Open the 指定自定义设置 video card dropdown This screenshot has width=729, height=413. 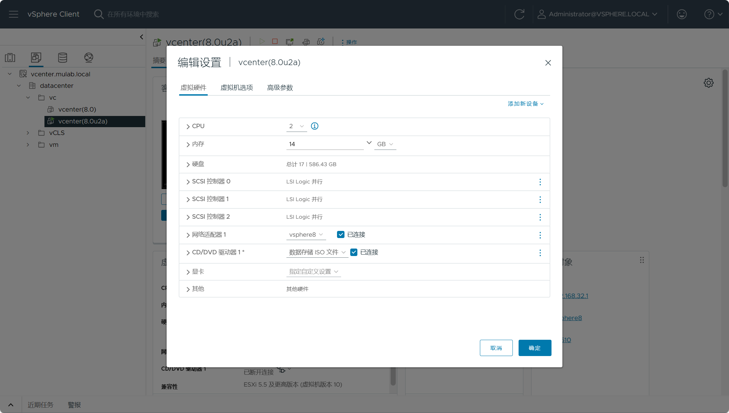[x=314, y=272]
